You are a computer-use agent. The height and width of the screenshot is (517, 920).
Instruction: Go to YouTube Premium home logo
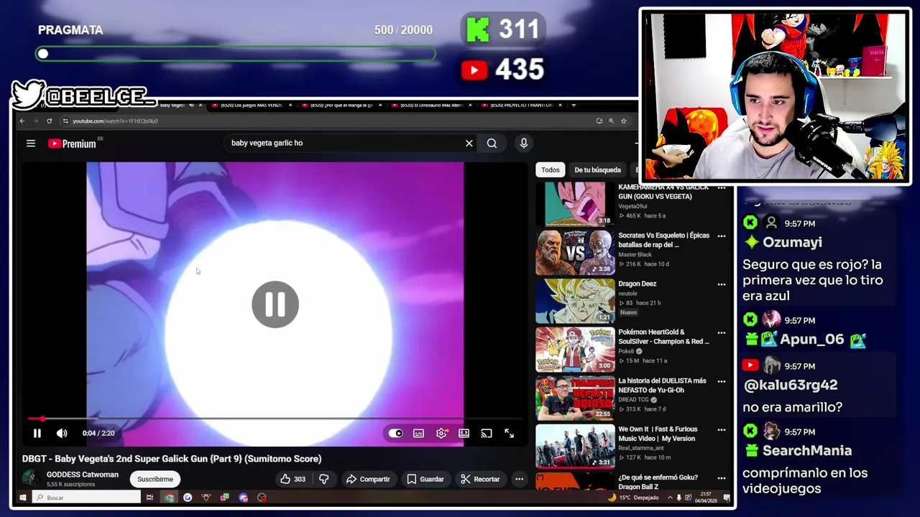pos(72,144)
